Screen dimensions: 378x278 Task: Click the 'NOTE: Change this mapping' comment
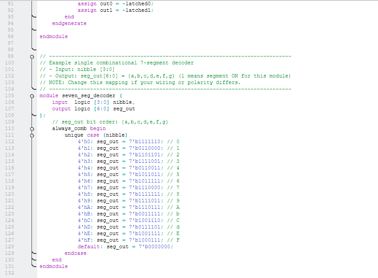(x=140, y=83)
